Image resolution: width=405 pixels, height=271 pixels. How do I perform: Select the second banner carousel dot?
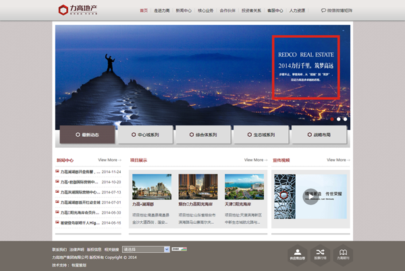pos(339,119)
